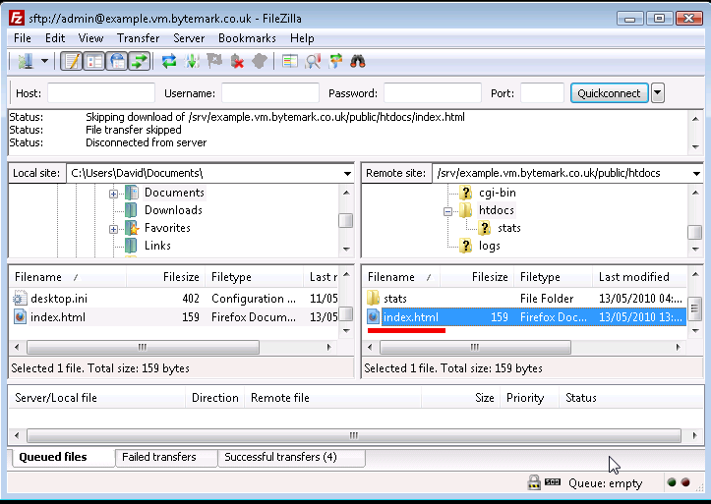Refresh the file and folder lists

point(169,61)
